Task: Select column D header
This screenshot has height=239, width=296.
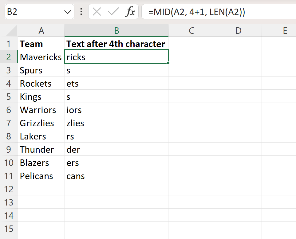Action: (x=238, y=30)
